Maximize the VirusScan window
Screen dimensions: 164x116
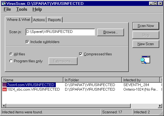click(155, 3)
